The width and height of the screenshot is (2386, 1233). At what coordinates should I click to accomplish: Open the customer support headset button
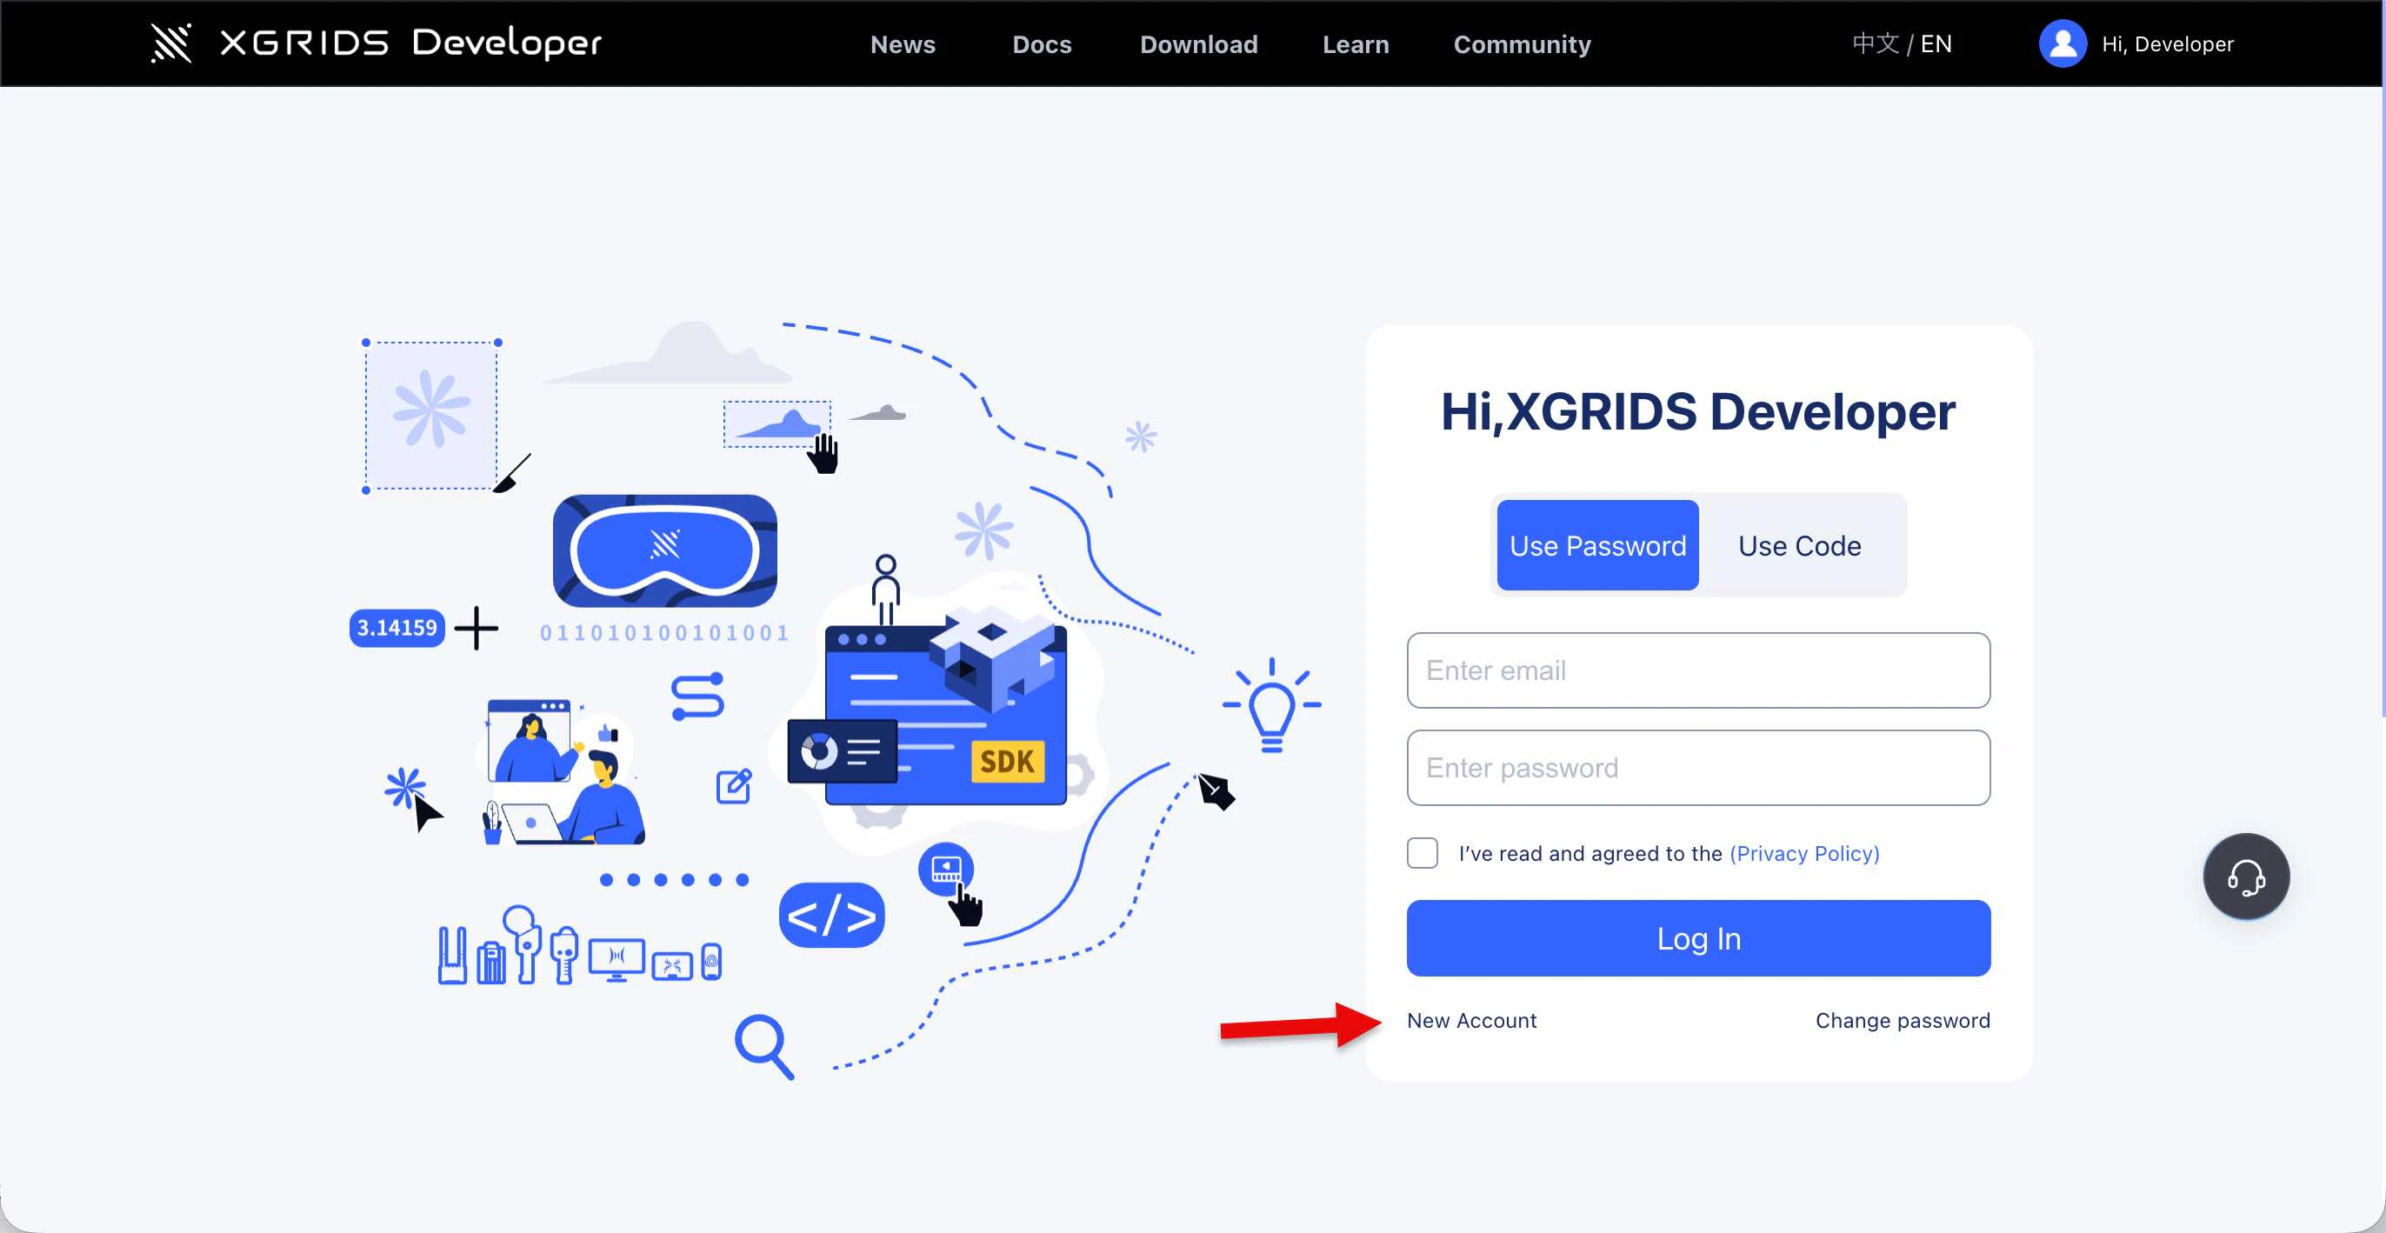(2245, 876)
